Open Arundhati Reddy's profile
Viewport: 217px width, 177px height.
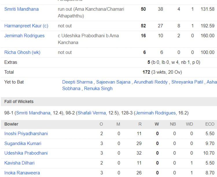pos(150,82)
